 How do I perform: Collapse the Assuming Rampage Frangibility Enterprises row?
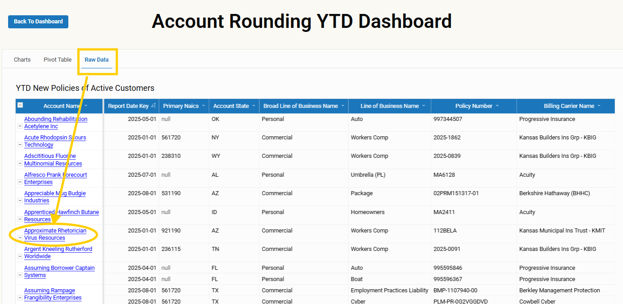[x=20, y=298]
